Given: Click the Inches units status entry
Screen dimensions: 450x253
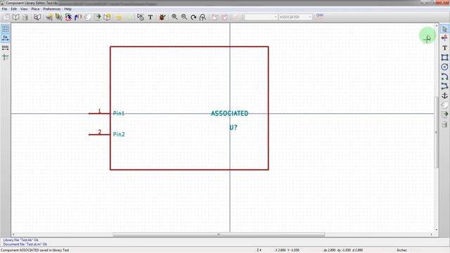Looking at the screenshot, I should tap(401, 250).
